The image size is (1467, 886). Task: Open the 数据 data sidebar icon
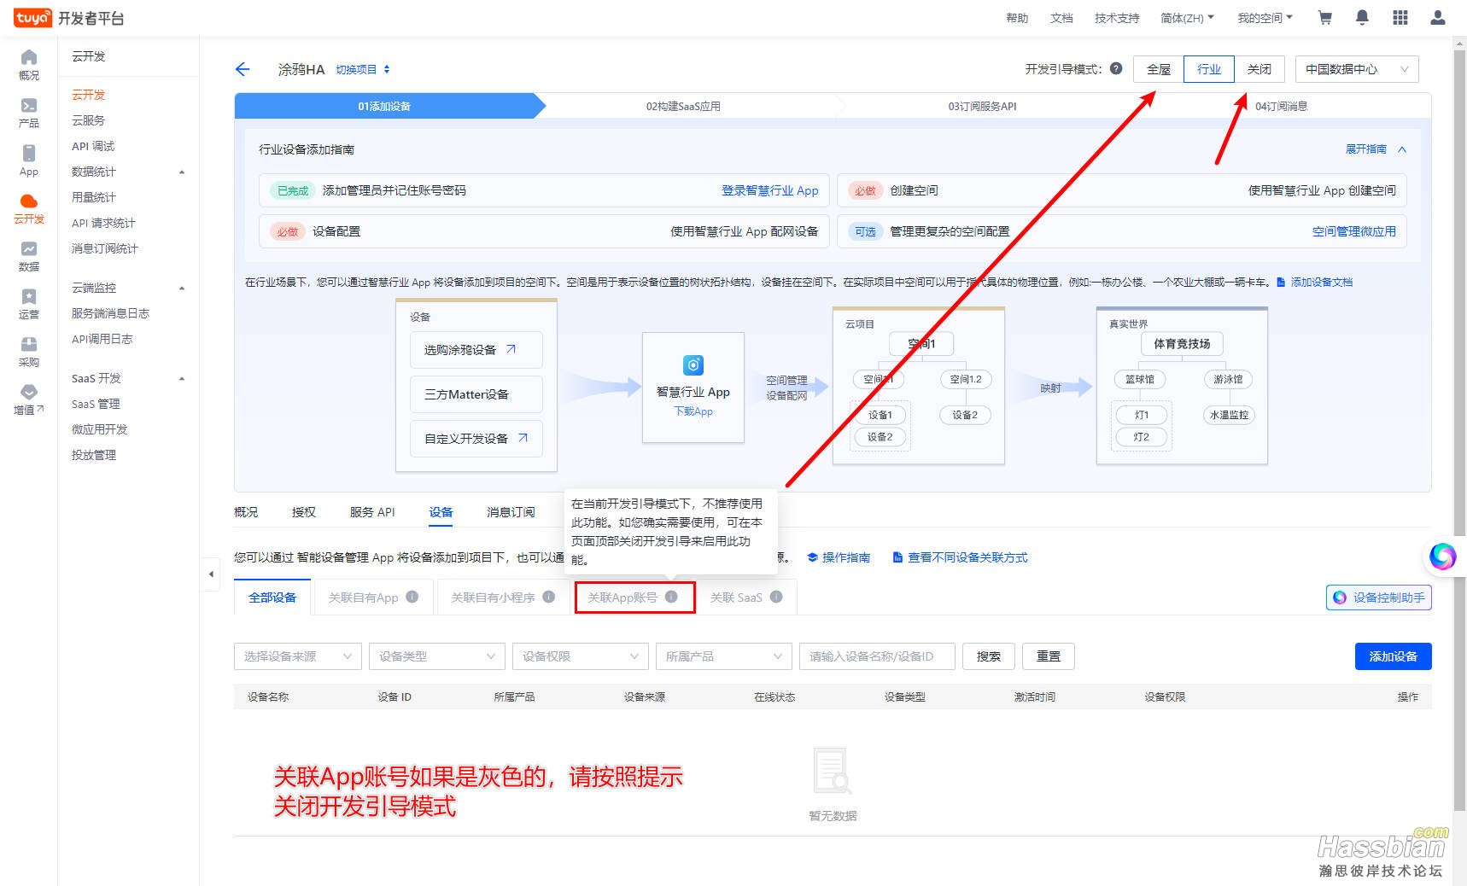[29, 256]
